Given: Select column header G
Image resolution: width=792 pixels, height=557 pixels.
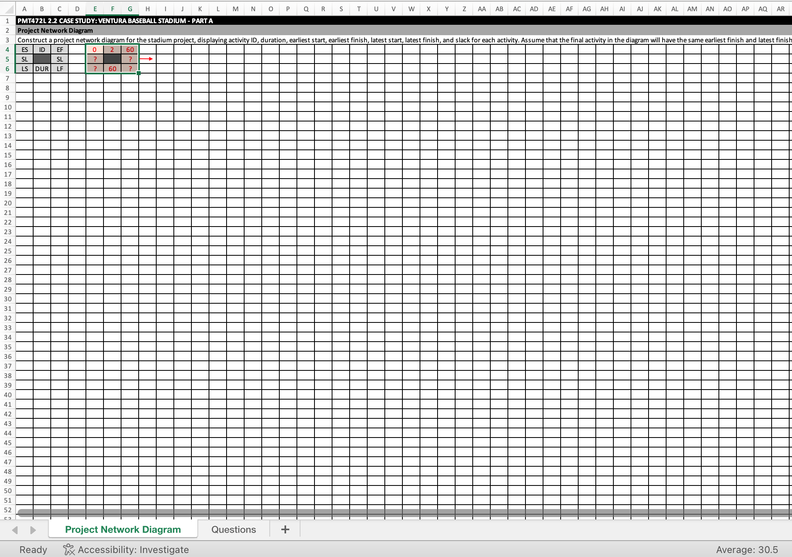Looking at the screenshot, I should click(129, 8).
